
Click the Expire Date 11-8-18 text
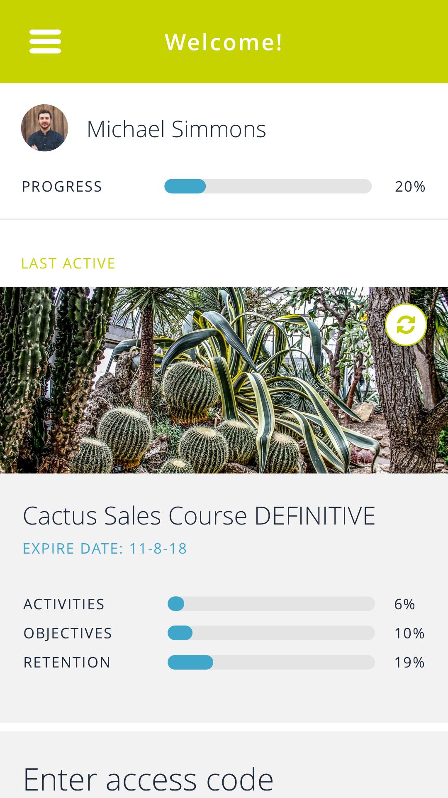tap(105, 549)
